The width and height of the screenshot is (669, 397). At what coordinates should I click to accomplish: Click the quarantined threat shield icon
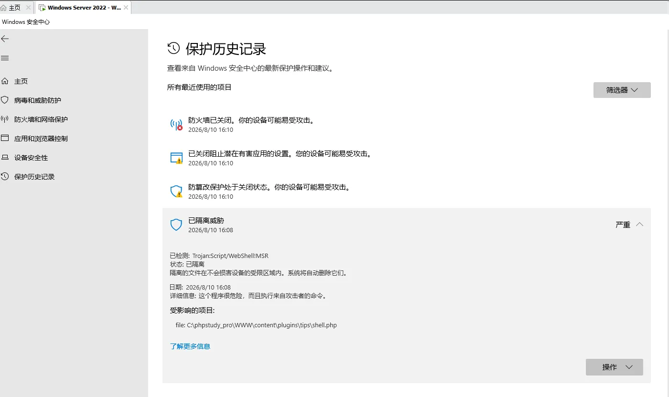click(x=176, y=225)
